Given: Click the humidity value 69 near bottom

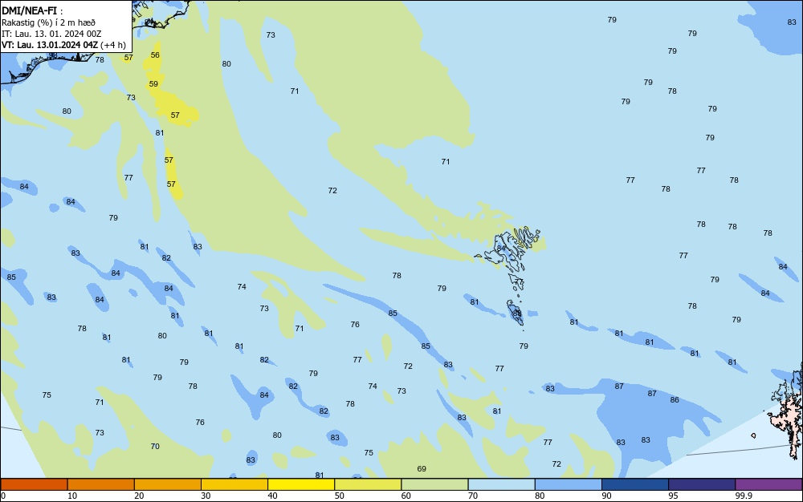Looking at the screenshot, I should [422, 469].
